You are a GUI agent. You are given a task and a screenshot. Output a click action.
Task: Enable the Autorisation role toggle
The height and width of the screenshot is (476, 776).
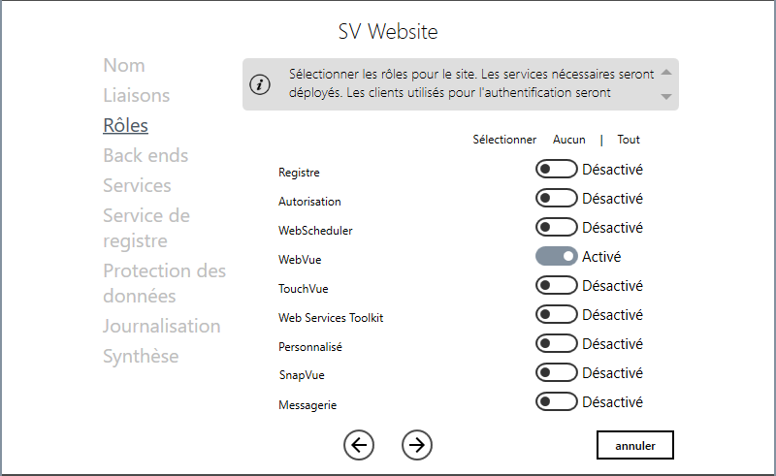556,199
